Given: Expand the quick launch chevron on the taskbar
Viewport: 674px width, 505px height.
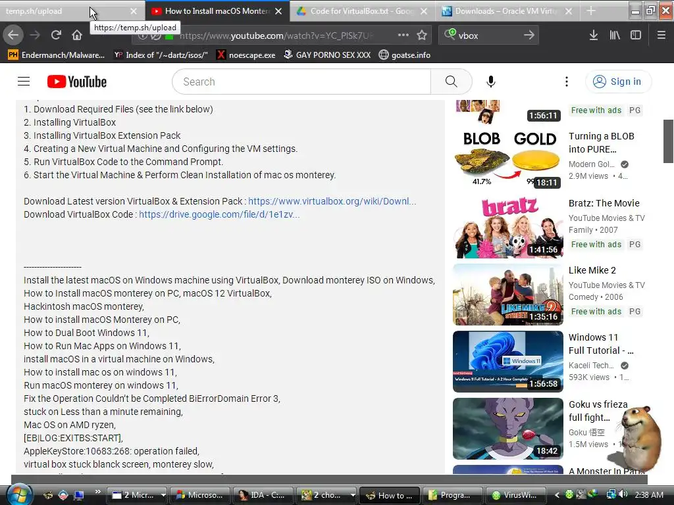Looking at the screenshot, I should pos(98,492).
